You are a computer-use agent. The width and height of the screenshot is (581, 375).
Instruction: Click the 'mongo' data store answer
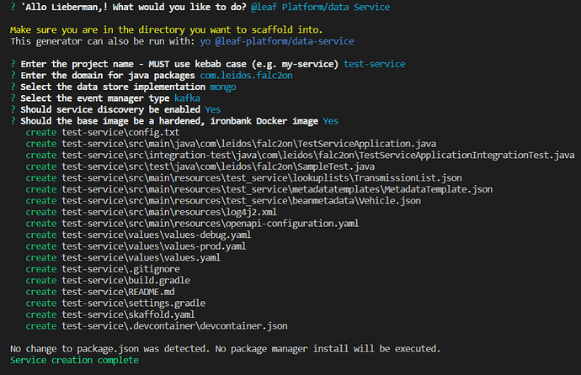pyautogui.click(x=222, y=87)
